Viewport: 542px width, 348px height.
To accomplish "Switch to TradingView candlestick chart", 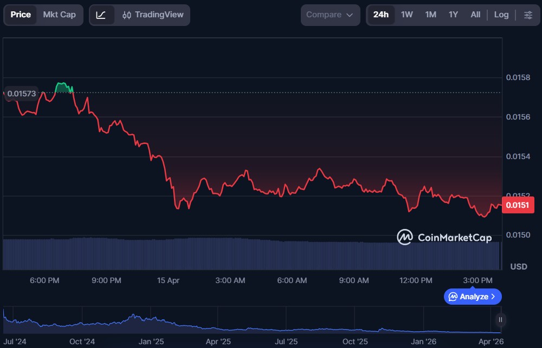I will [x=153, y=15].
